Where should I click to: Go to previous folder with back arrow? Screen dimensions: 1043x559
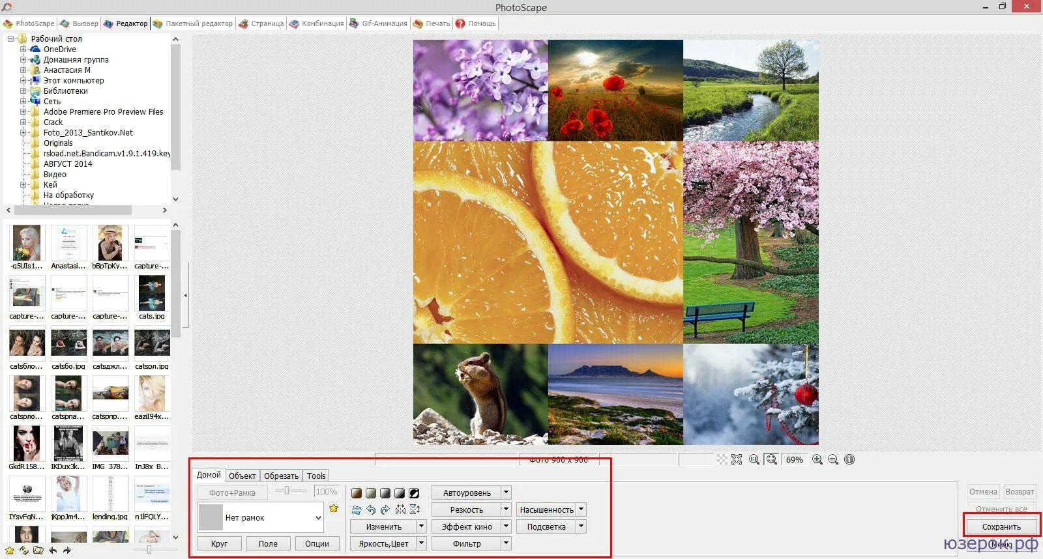tap(53, 551)
